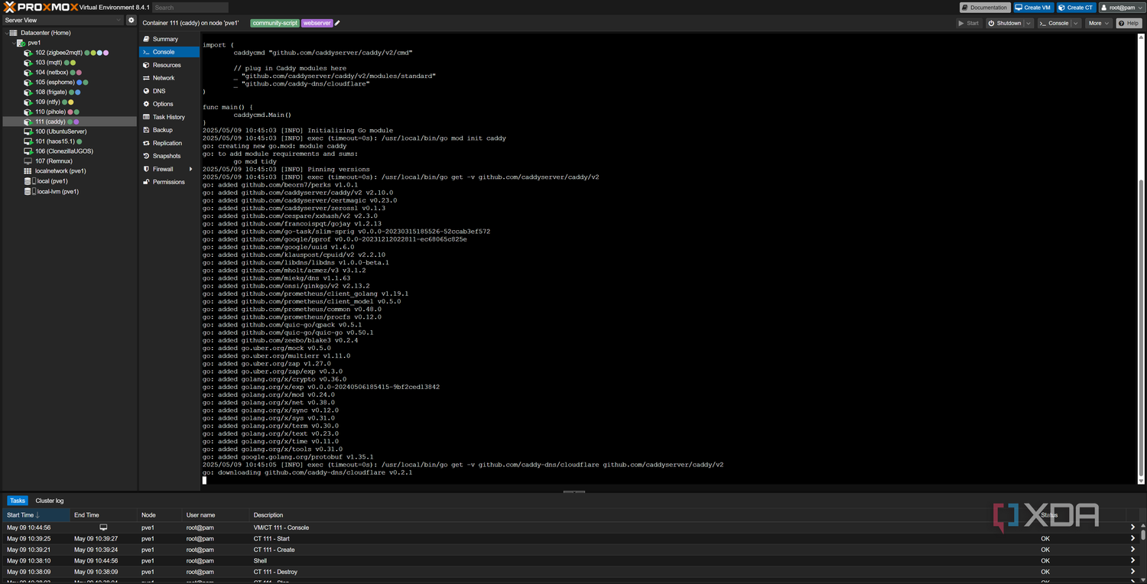Viewport: 1147px width, 584px height.
Task: Click the pencil icon to edit tags
Action: click(337, 23)
